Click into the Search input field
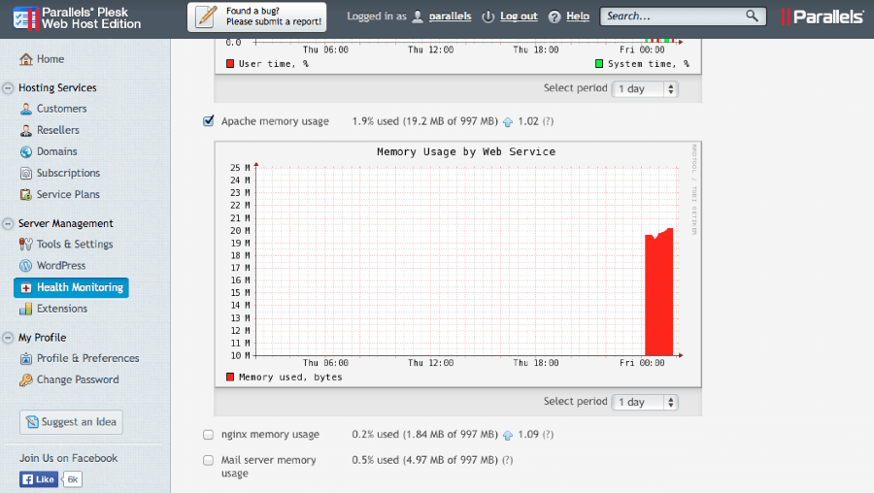This screenshot has height=493, width=874. (675, 16)
